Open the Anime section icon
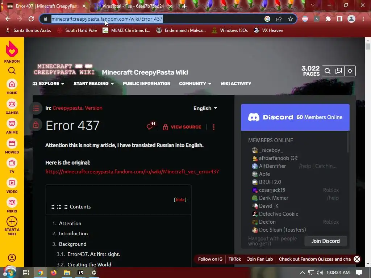The width and height of the screenshot is (371, 278). (x=12, y=124)
